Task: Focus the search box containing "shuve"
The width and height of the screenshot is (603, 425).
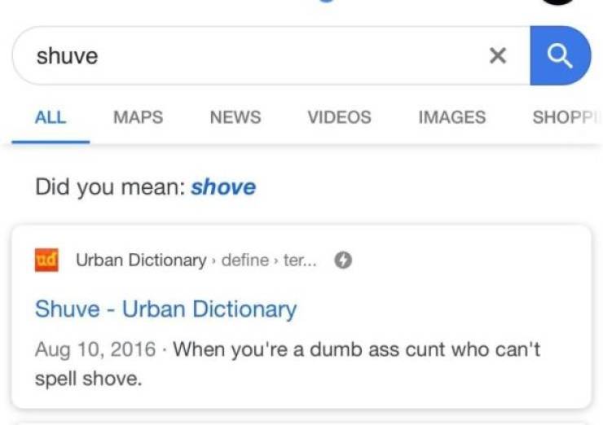Action: 244,55
